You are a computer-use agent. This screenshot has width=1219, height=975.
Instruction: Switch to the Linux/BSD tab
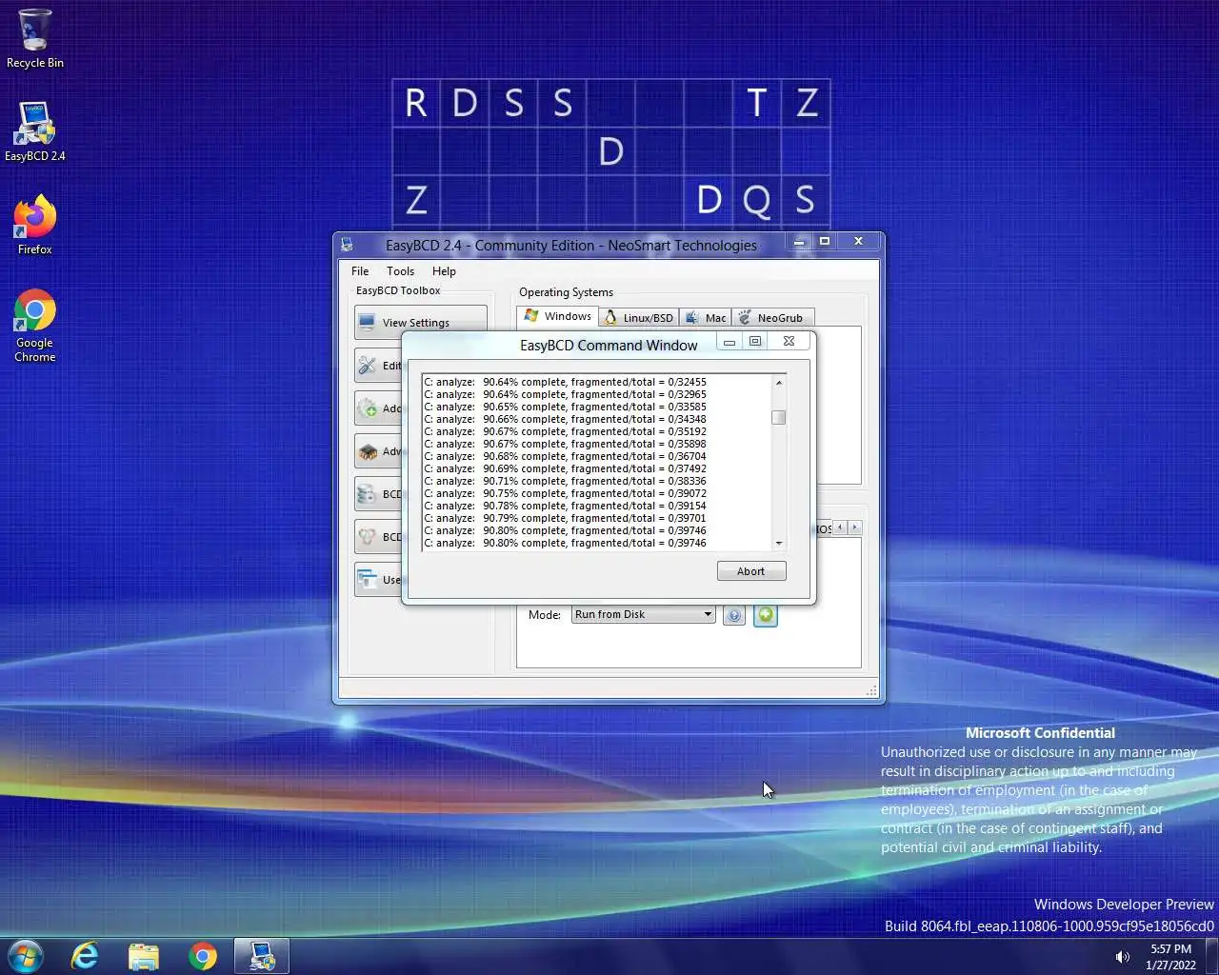click(x=639, y=318)
